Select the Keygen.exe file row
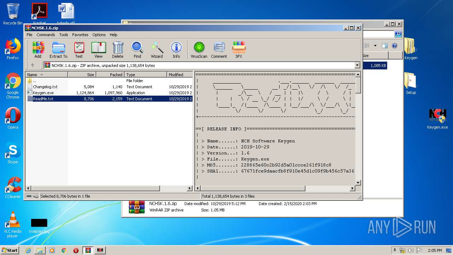The height and width of the screenshot is (255, 453). tap(109, 93)
